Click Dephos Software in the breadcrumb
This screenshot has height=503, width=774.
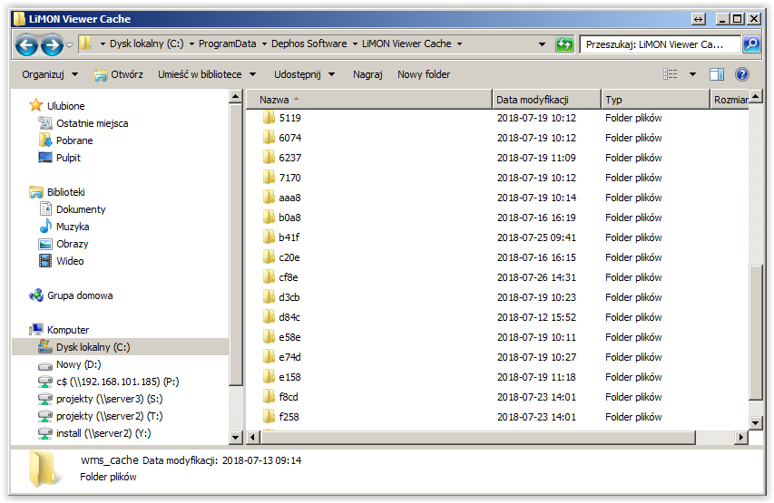pos(309,44)
